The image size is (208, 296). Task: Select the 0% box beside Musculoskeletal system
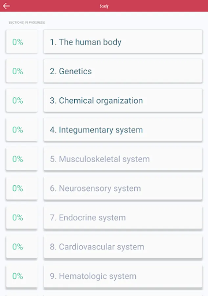[x=22, y=159]
